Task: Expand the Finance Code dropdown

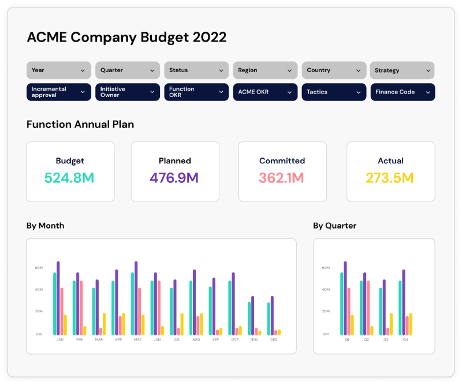Action: [403, 92]
